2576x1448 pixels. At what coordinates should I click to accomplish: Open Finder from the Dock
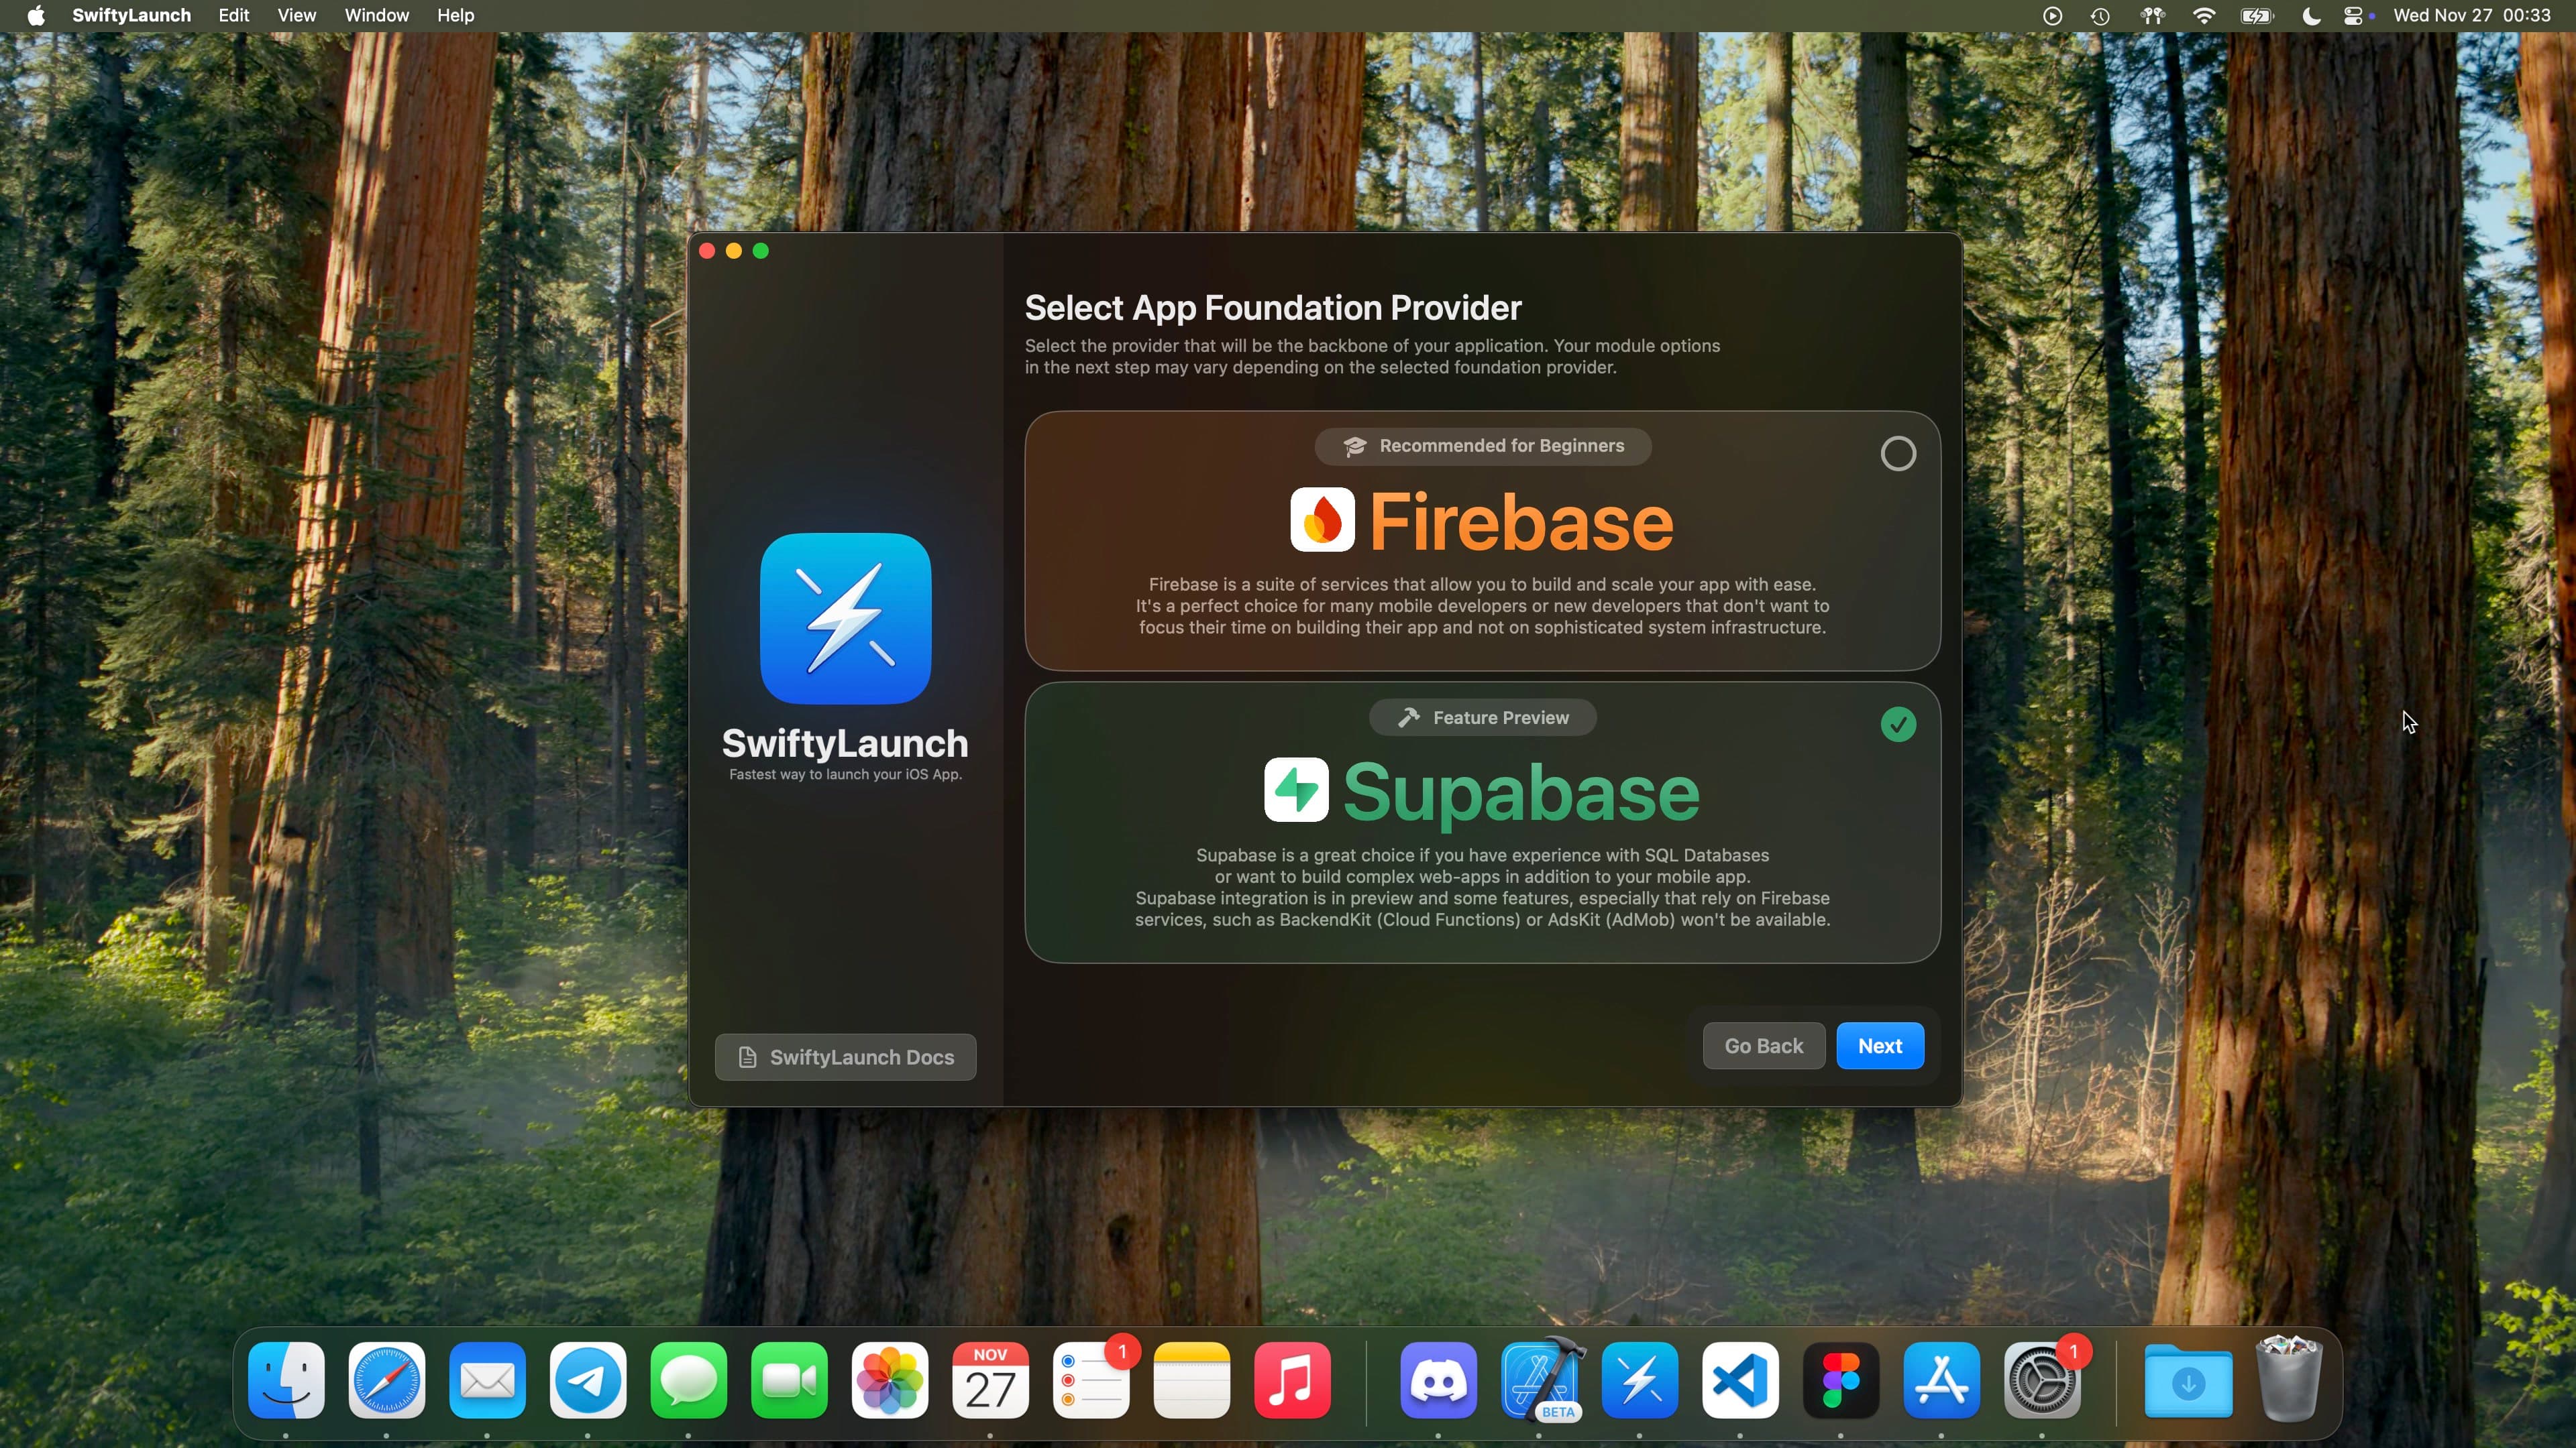(x=286, y=1380)
